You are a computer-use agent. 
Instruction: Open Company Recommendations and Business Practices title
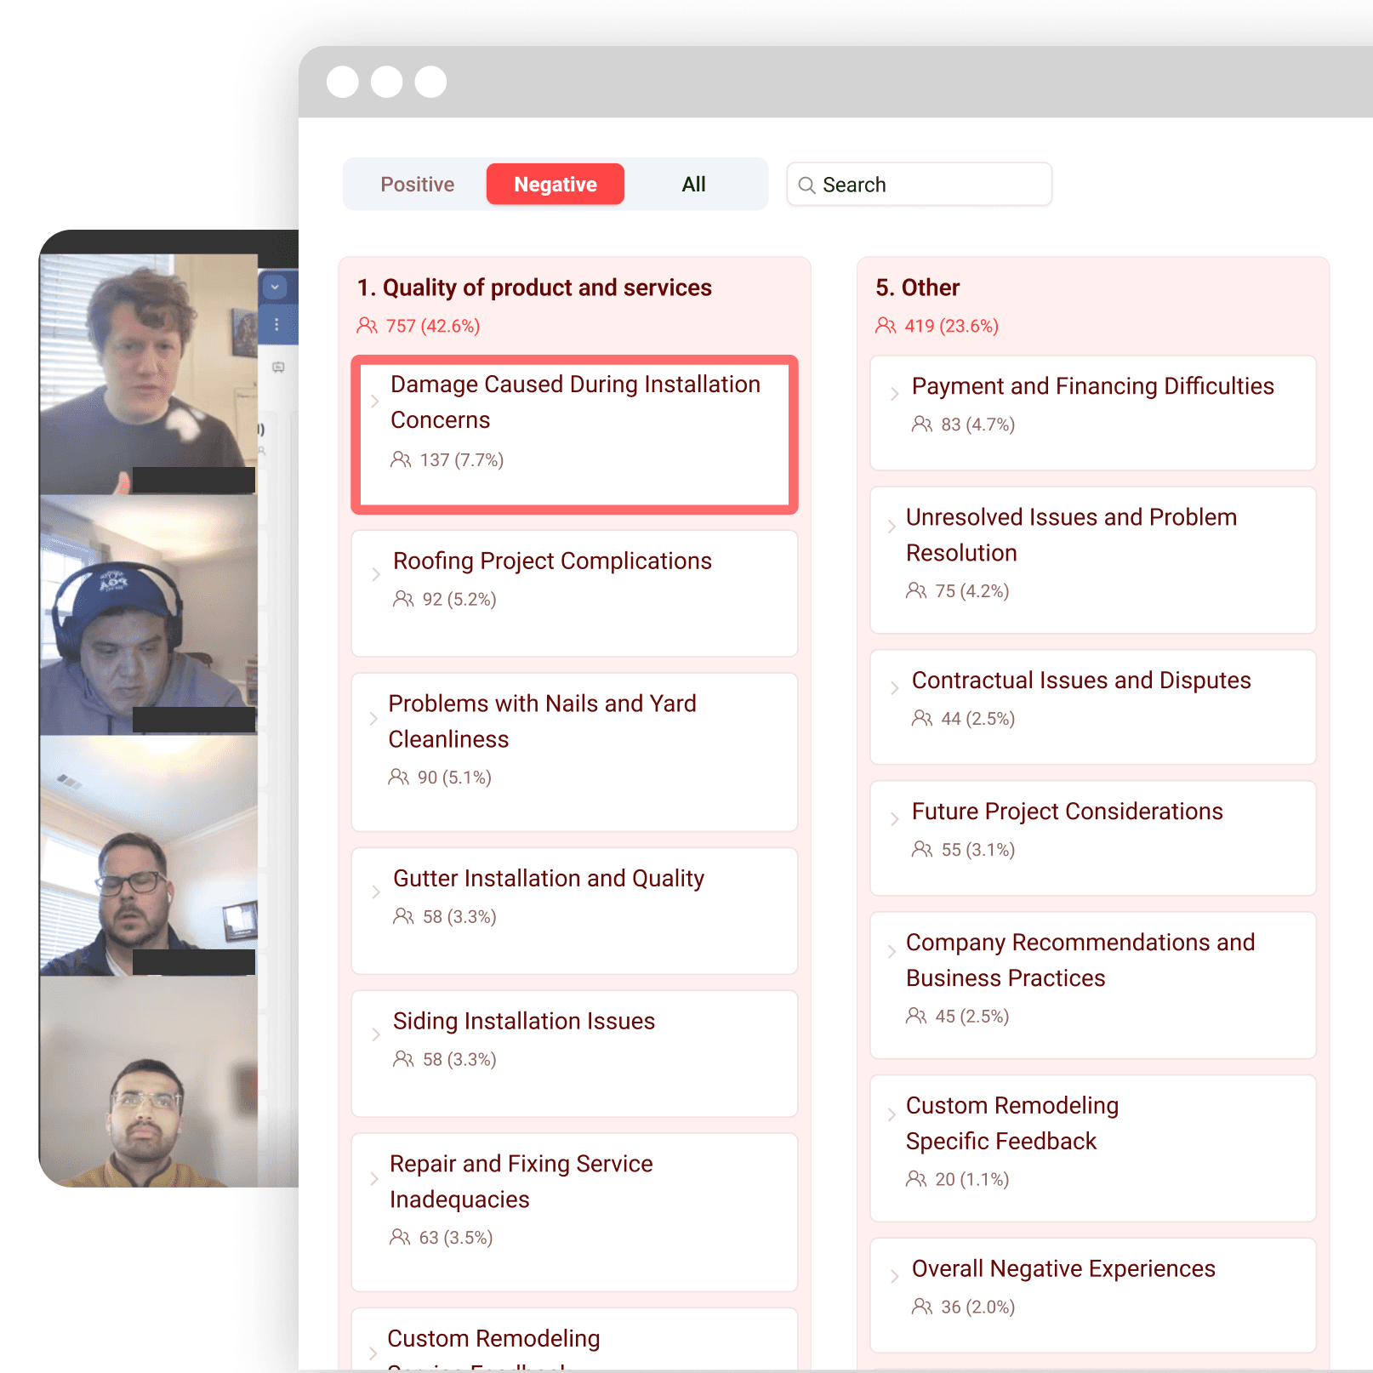coord(1080,960)
